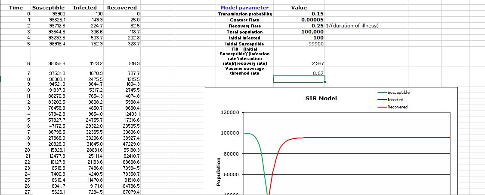The height and width of the screenshot is (195, 485).
Task: Select the Initial Susceptible value 99900
Action: [x=299, y=44]
